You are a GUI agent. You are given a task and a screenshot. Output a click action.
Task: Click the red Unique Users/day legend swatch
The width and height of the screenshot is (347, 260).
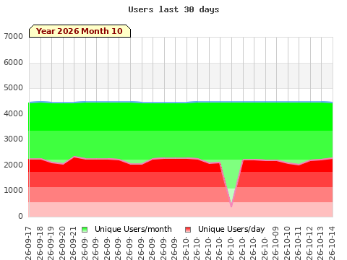click(x=188, y=230)
